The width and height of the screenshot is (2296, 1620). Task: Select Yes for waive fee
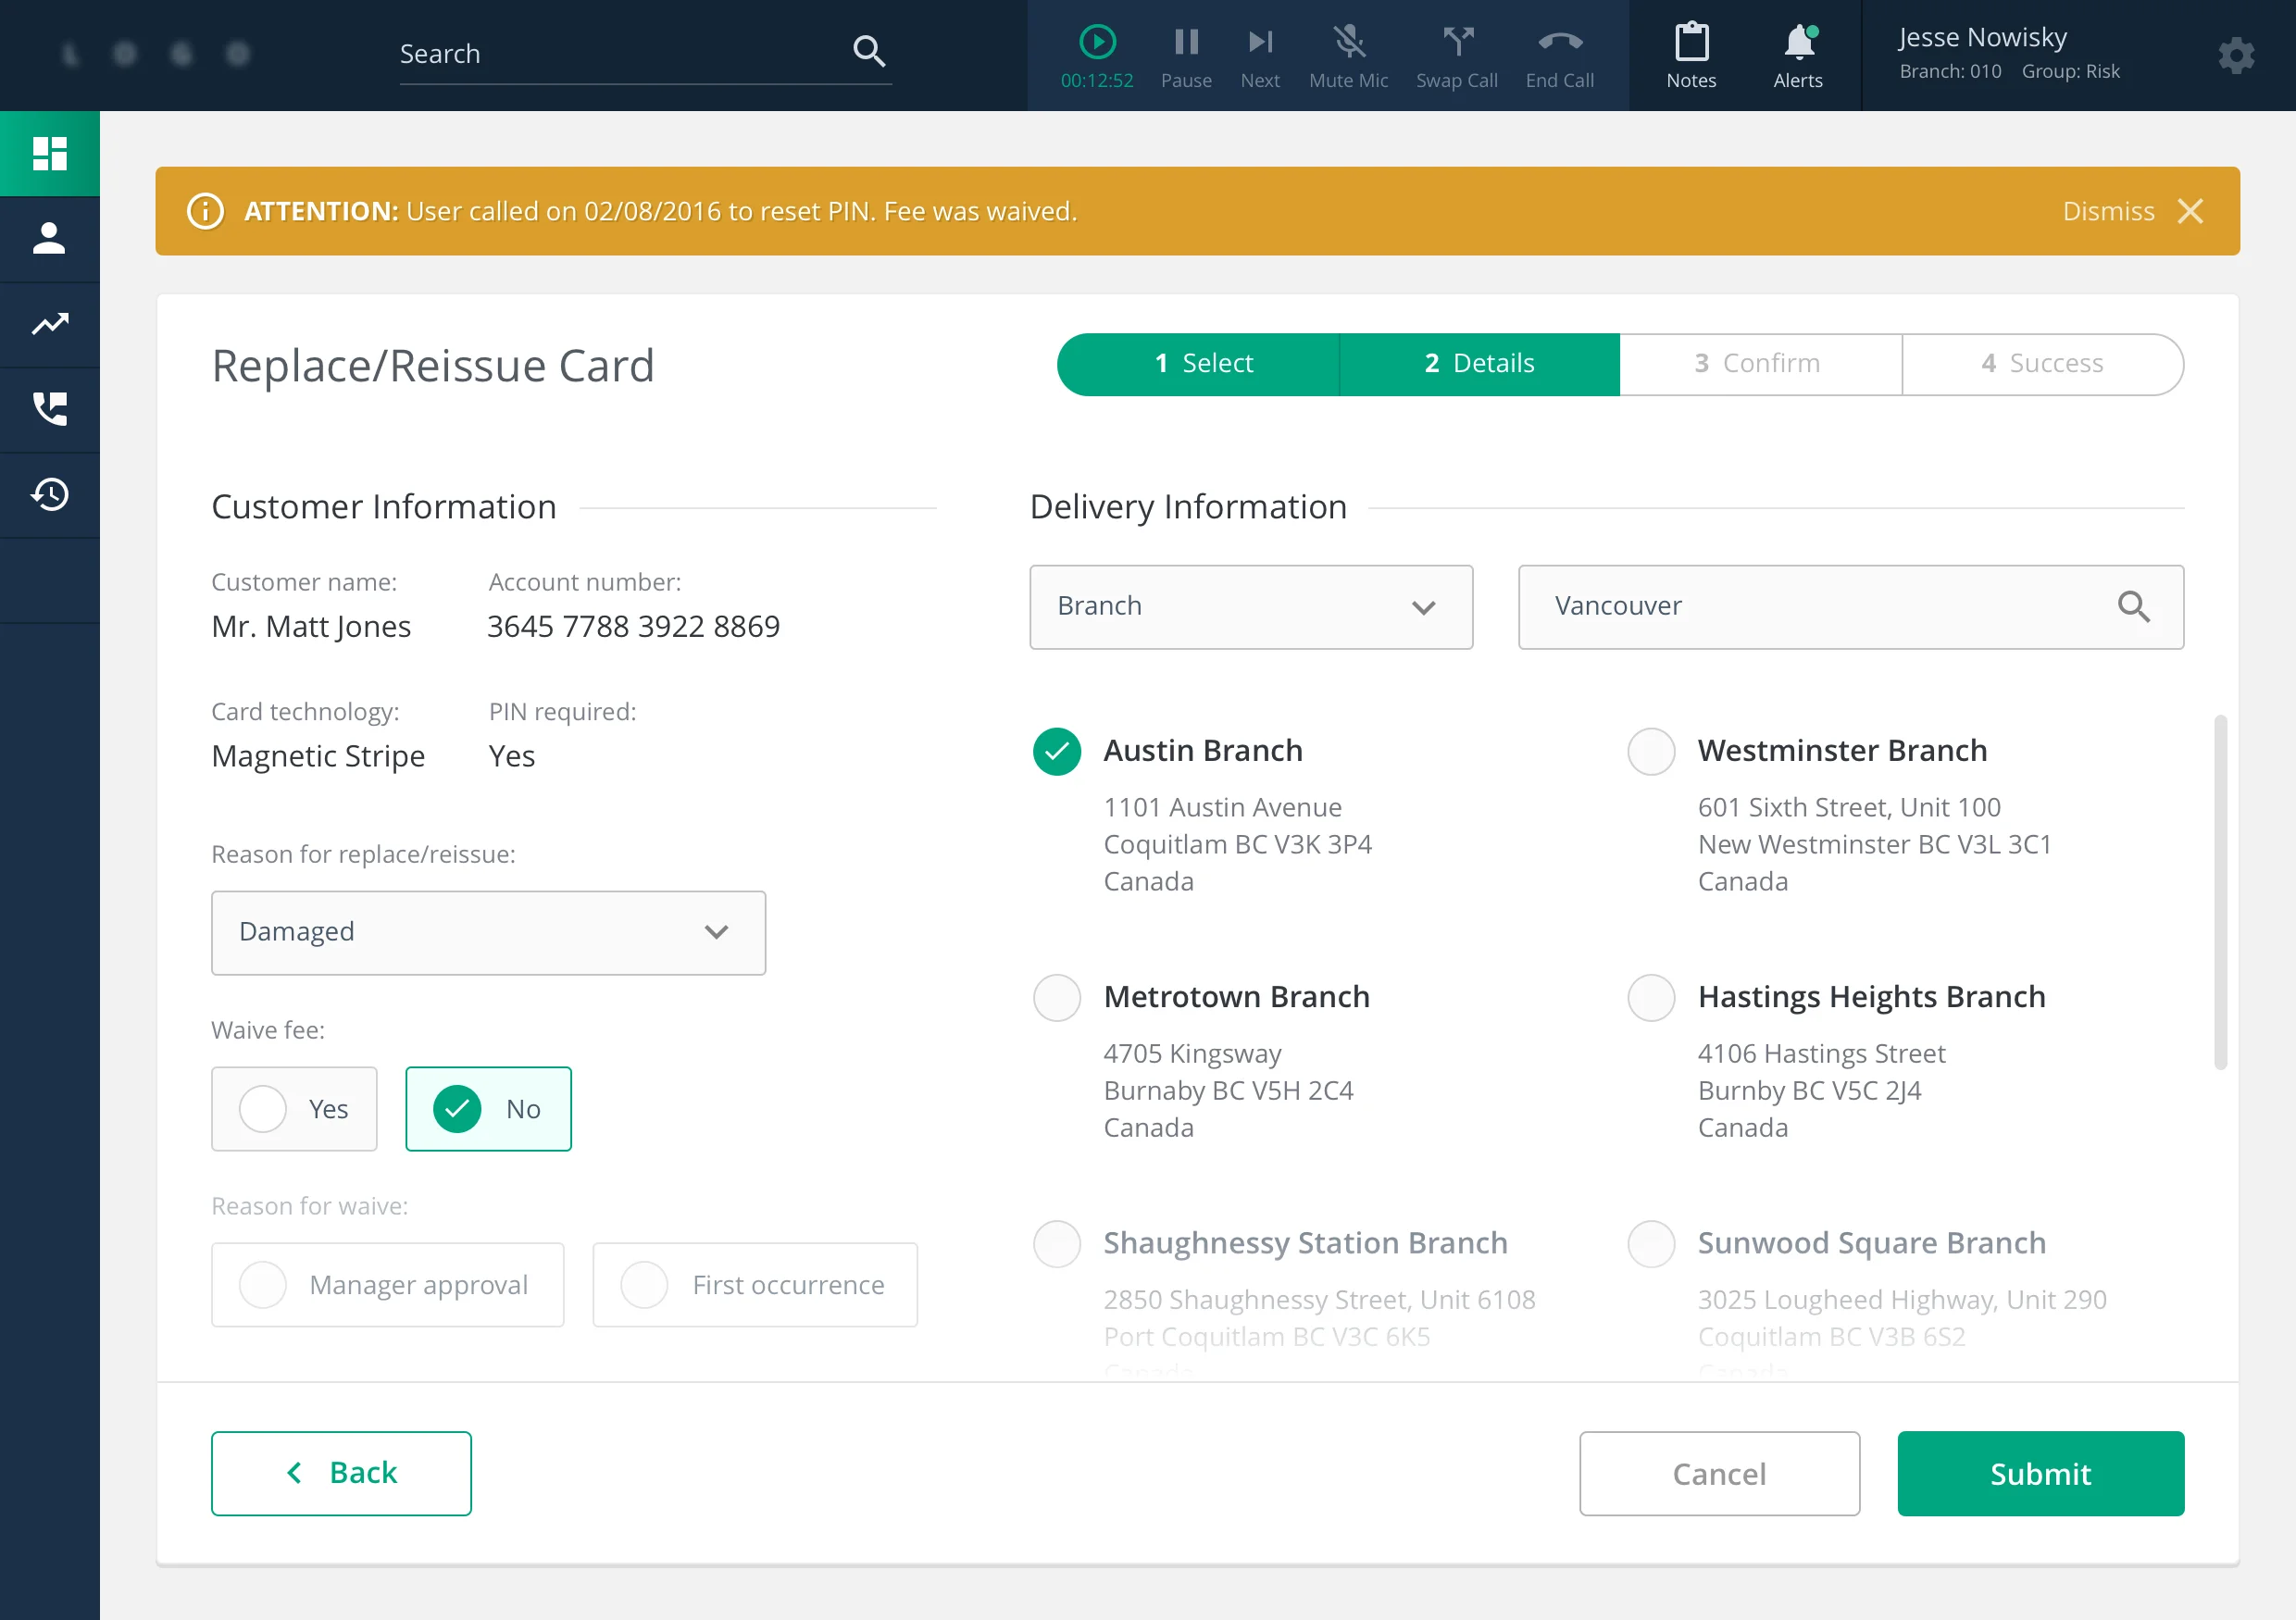294,1109
